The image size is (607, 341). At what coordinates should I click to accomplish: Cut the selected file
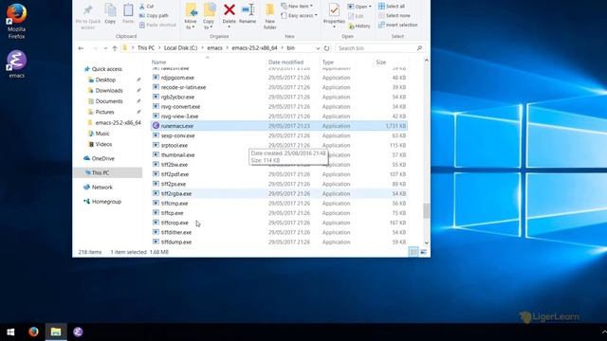[147, 7]
